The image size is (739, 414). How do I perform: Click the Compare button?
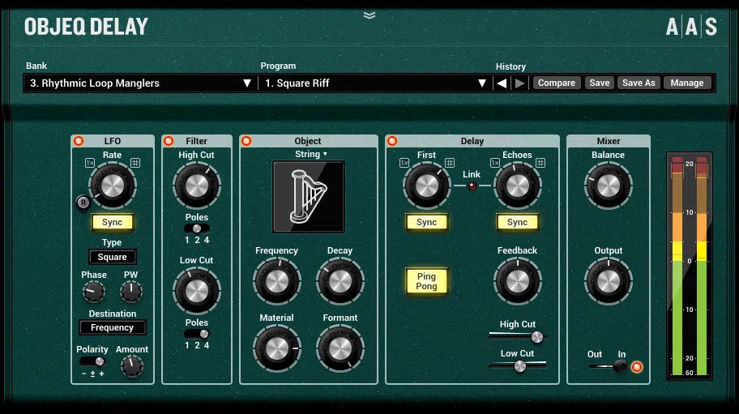[557, 83]
